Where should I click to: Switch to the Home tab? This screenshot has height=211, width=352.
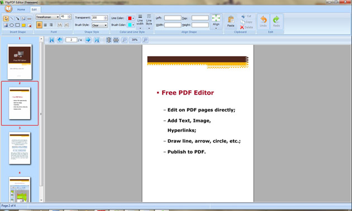(21, 9)
